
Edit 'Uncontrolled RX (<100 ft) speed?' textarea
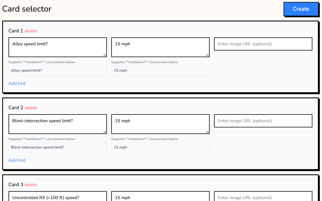pyautogui.click(x=58, y=196)
